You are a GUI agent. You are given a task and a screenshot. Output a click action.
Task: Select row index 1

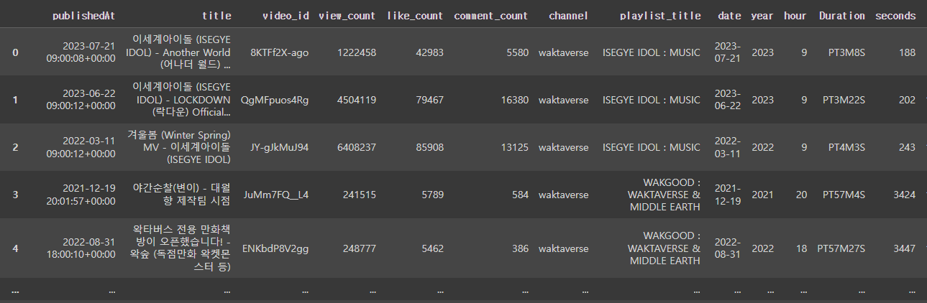pyautogui.click(x=16, y=100)
